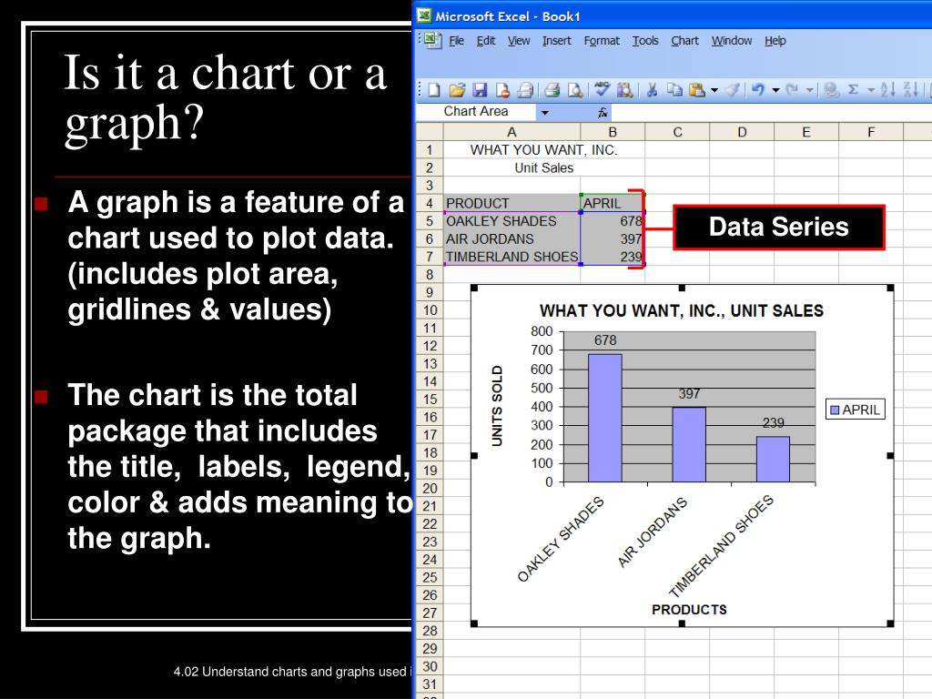Select column F header
932x699 pixels.
(871, 132)
